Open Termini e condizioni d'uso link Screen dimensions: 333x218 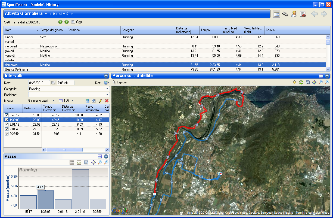pyautogui.click(x=312, y=213)
